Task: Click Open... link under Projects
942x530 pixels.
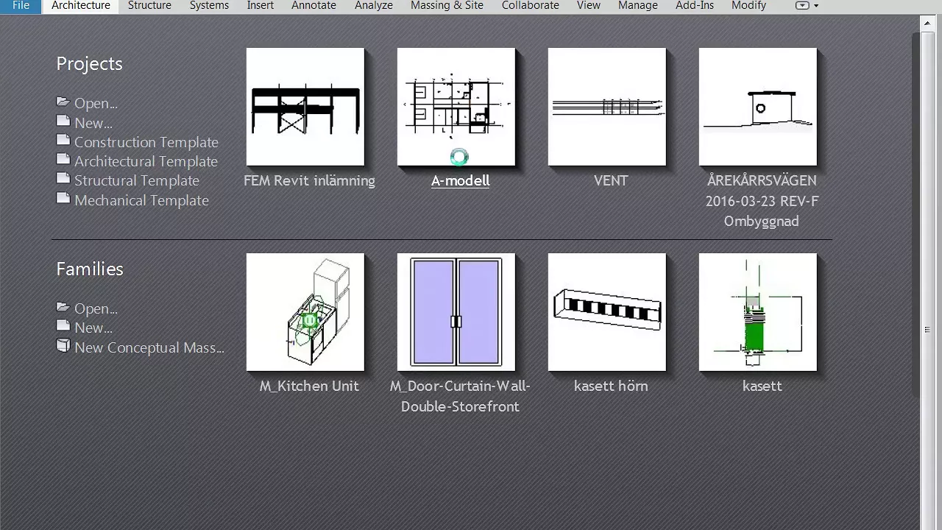Action: (x=96, y=103)
